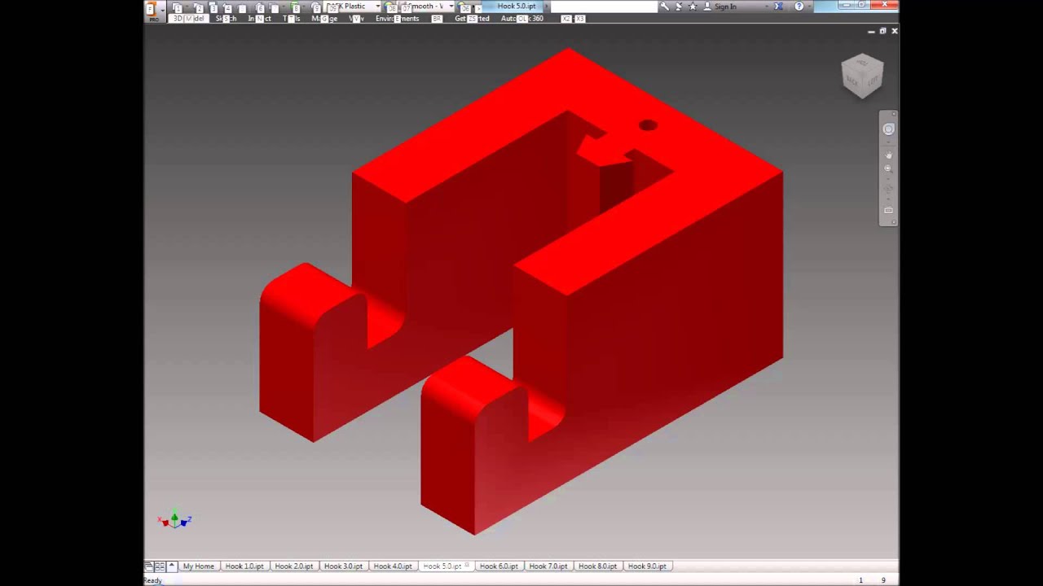Open the Inspect ribbon tab
The width and height of the screenshot is (1043, 586).
[x=260, y=19]
